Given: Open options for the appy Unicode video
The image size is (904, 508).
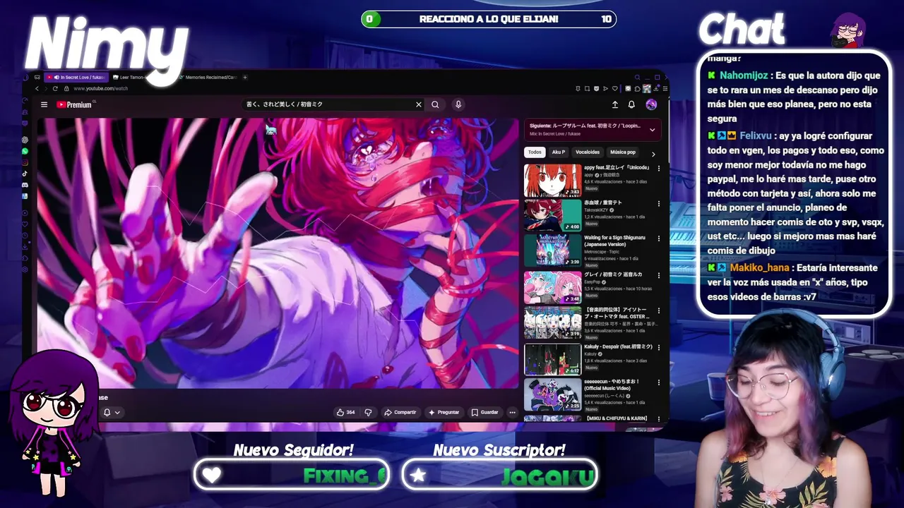Looking at the screenshot, I should pos(659,169).
